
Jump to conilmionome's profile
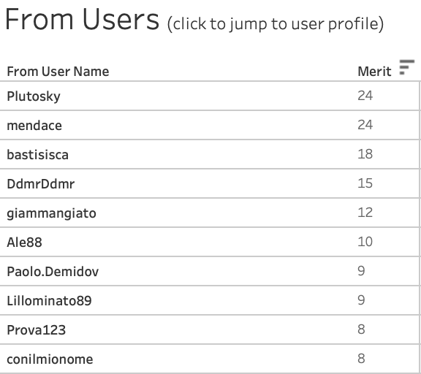(x=50, y=359)
